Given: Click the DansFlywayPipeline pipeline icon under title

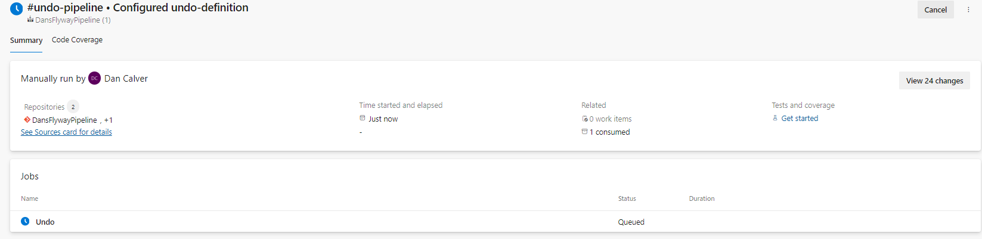Looking at the screenshot, I should tap(30, 20).
